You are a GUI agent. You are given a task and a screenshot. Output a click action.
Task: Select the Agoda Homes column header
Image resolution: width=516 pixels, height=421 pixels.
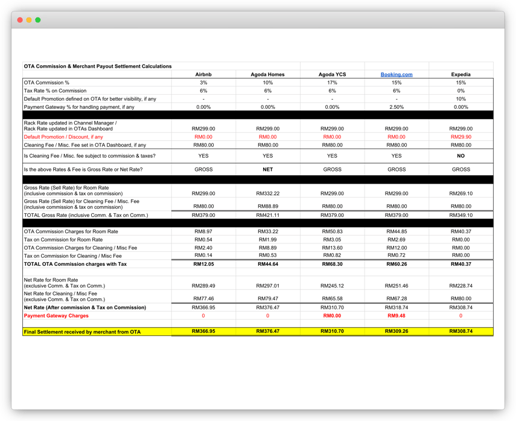tap(267, 74)
